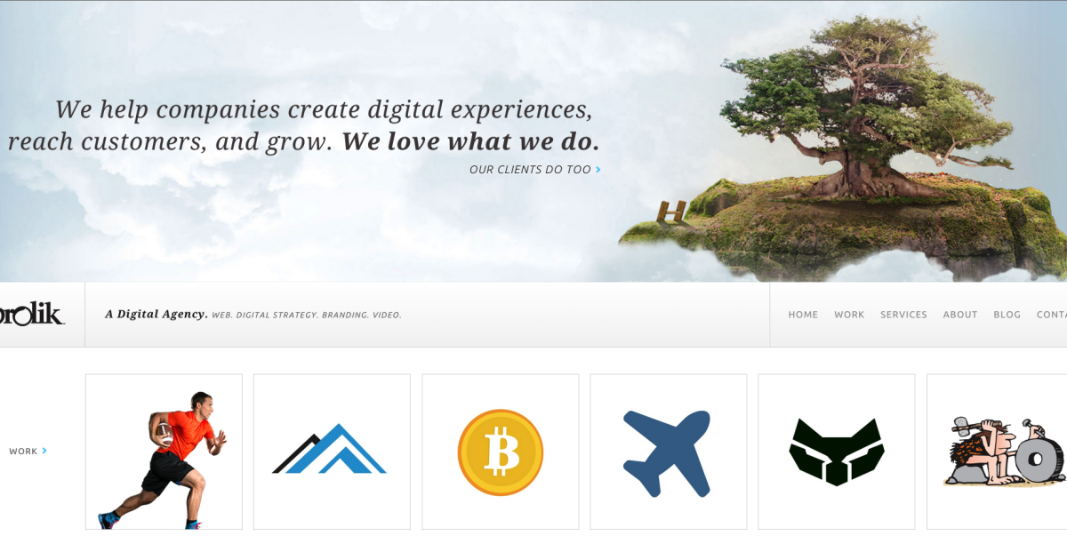Screen dimensions: 1067x560
Task: Follow the OUR CLIENTS DO TOO link
Action: (x=530, y=169)
